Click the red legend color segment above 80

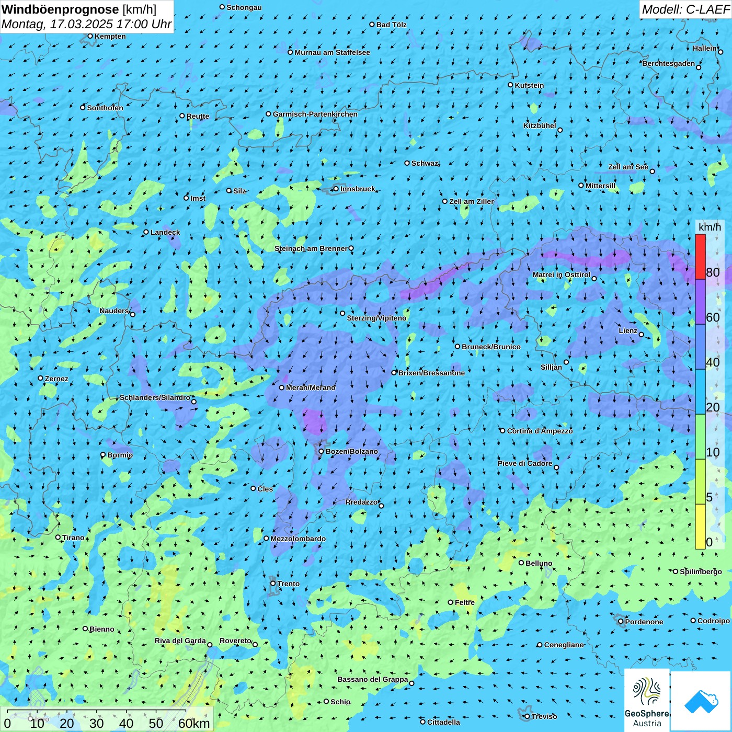700,257
